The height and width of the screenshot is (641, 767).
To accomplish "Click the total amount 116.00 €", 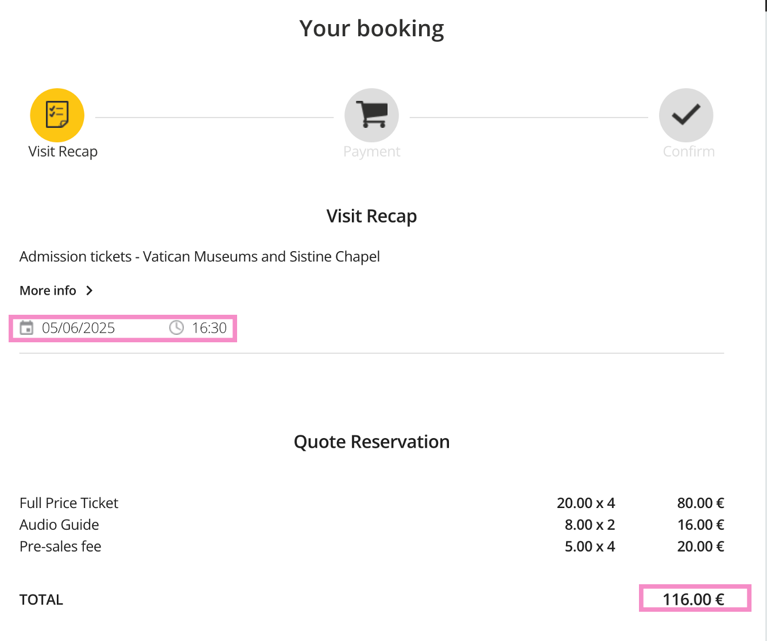I will point(694,600).
